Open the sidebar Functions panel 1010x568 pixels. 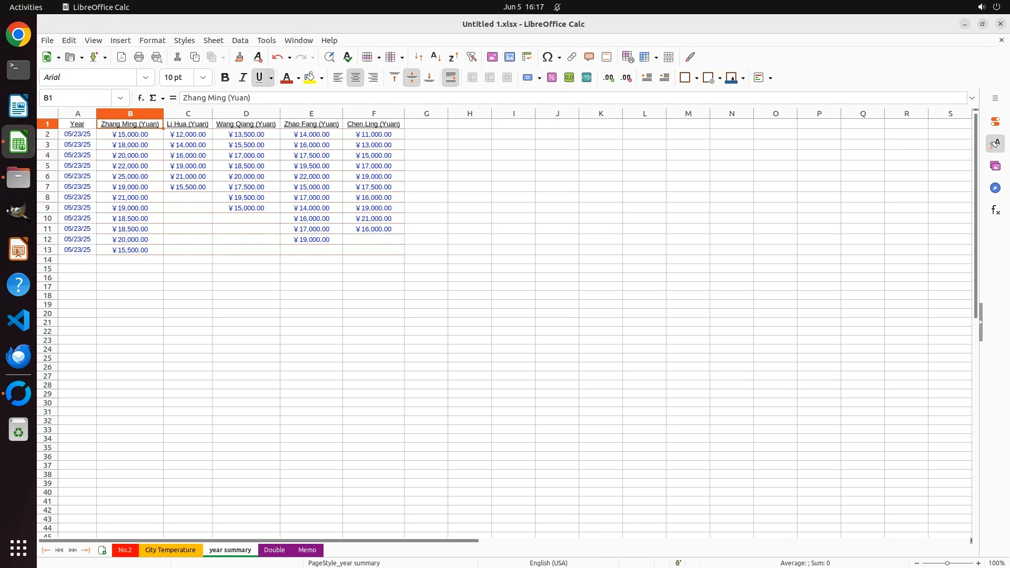point(995,210)
